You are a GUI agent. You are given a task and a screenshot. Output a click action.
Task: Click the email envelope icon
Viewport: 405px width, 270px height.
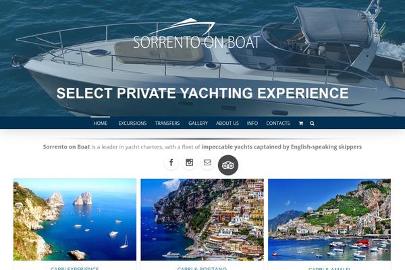(x=207, y=163)
